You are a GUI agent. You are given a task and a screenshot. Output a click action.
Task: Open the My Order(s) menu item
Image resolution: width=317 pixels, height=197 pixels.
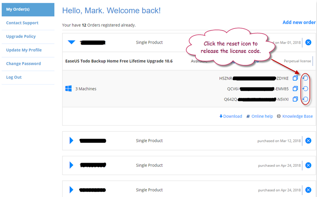(28, 9)
